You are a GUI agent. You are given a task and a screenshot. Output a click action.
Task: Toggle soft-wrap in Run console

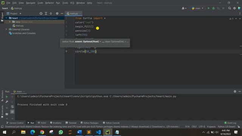(12, 107)
